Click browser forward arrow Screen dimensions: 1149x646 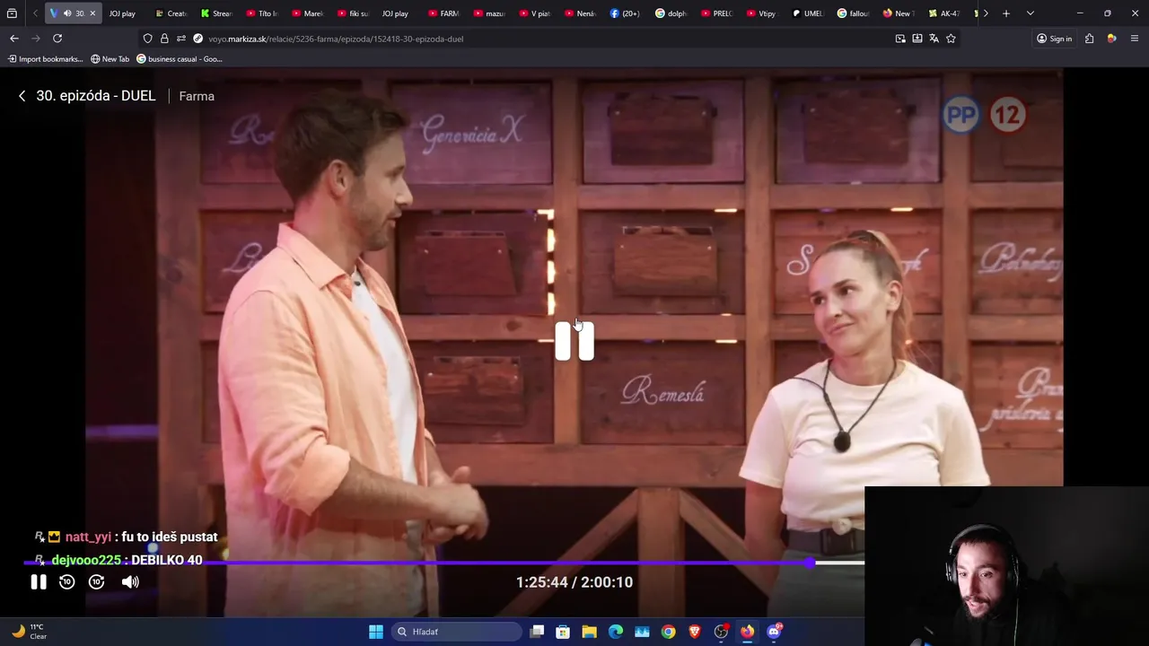[35, 39]
